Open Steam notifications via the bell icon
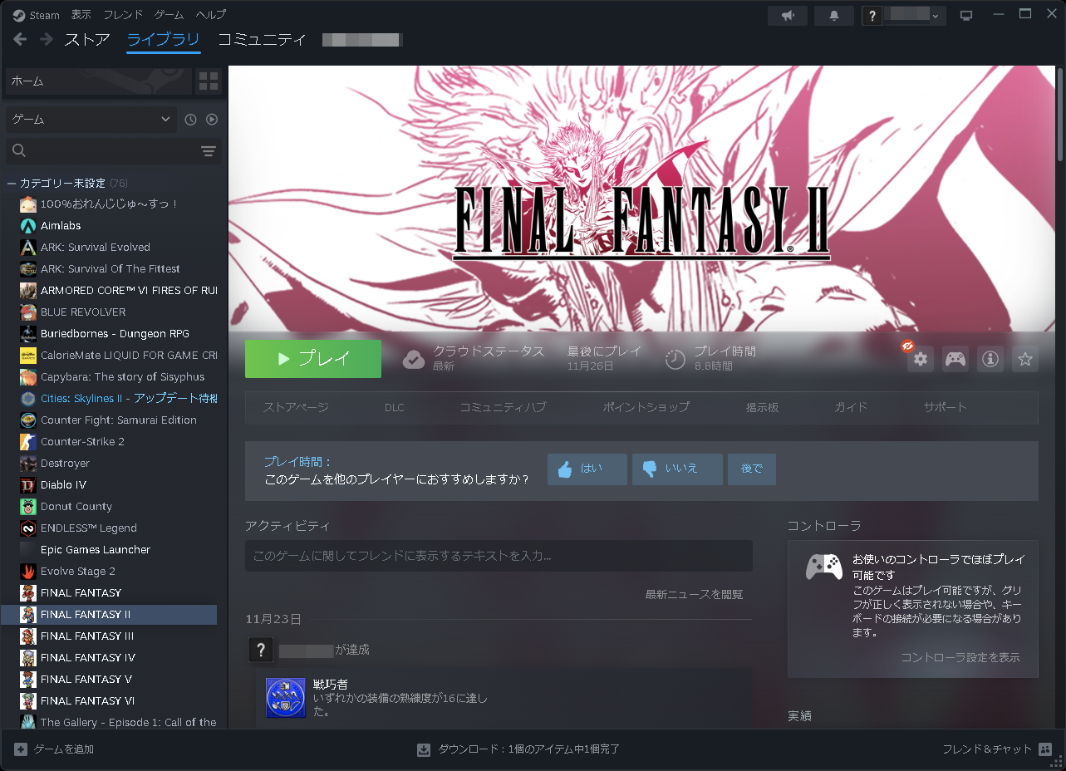1066x771 pixels. [833, 15]
